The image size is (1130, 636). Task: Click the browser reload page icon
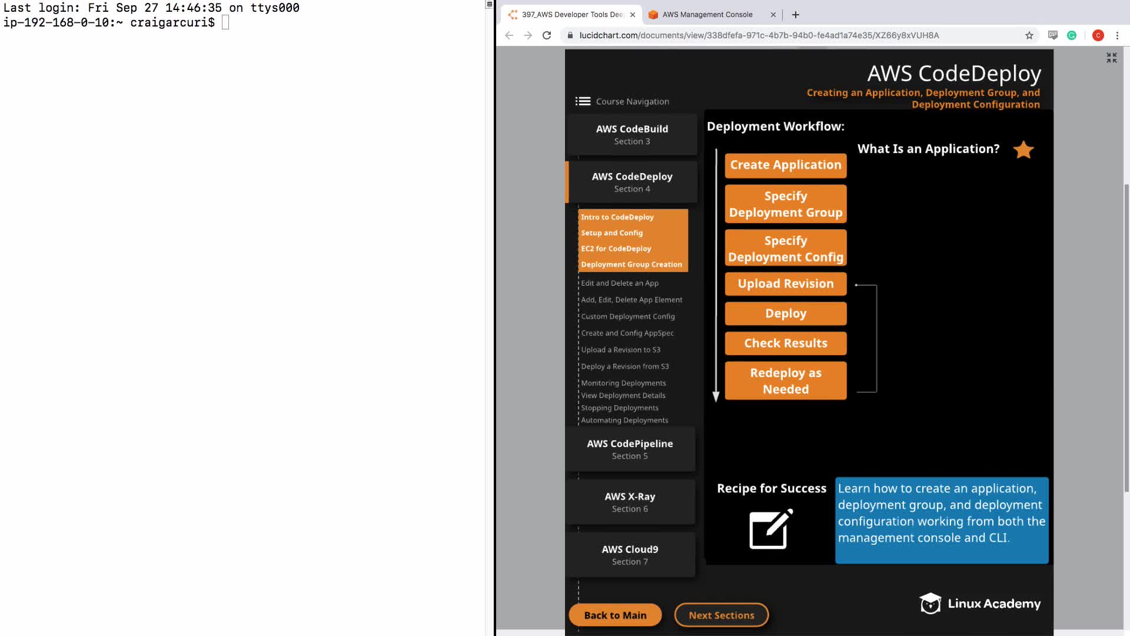[x=547, y=35]
